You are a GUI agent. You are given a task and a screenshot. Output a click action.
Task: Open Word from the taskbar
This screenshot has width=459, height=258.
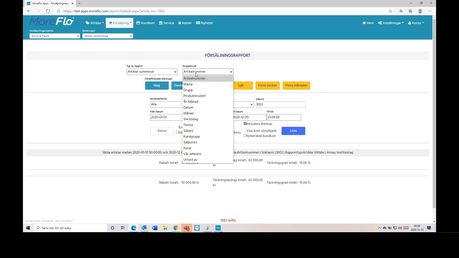point(155,228)
